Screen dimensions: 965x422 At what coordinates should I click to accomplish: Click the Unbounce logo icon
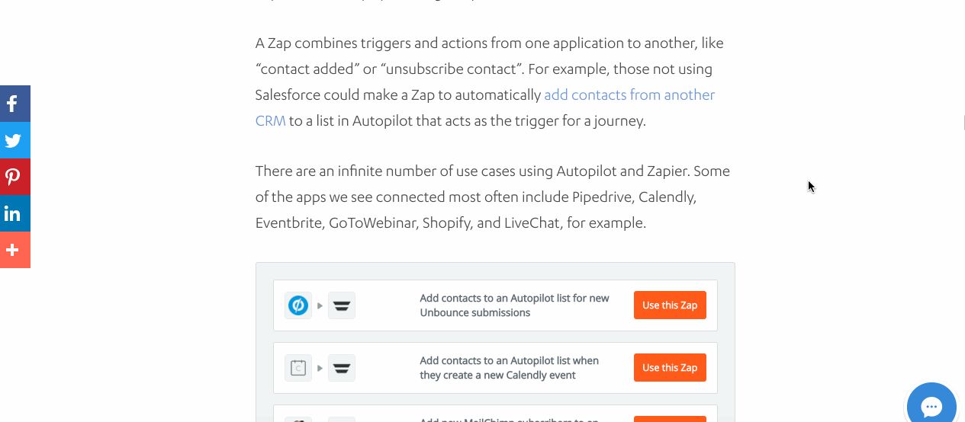(x=298, y=305)
